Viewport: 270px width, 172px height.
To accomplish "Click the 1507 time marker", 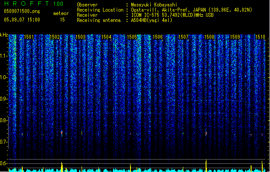I will point(184,37).
